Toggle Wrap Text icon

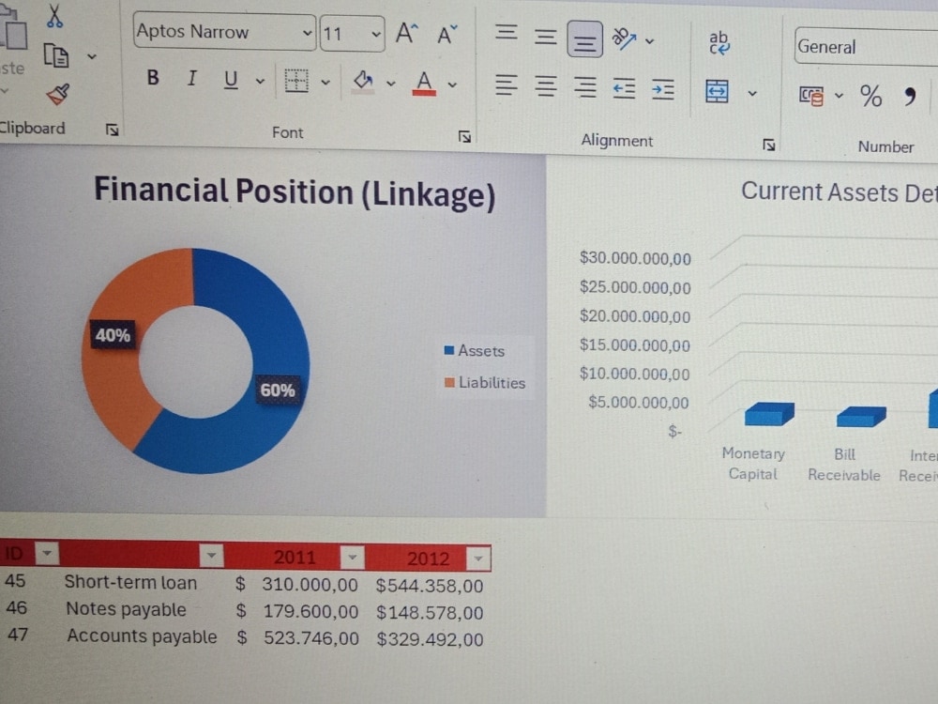click(719, 43)
